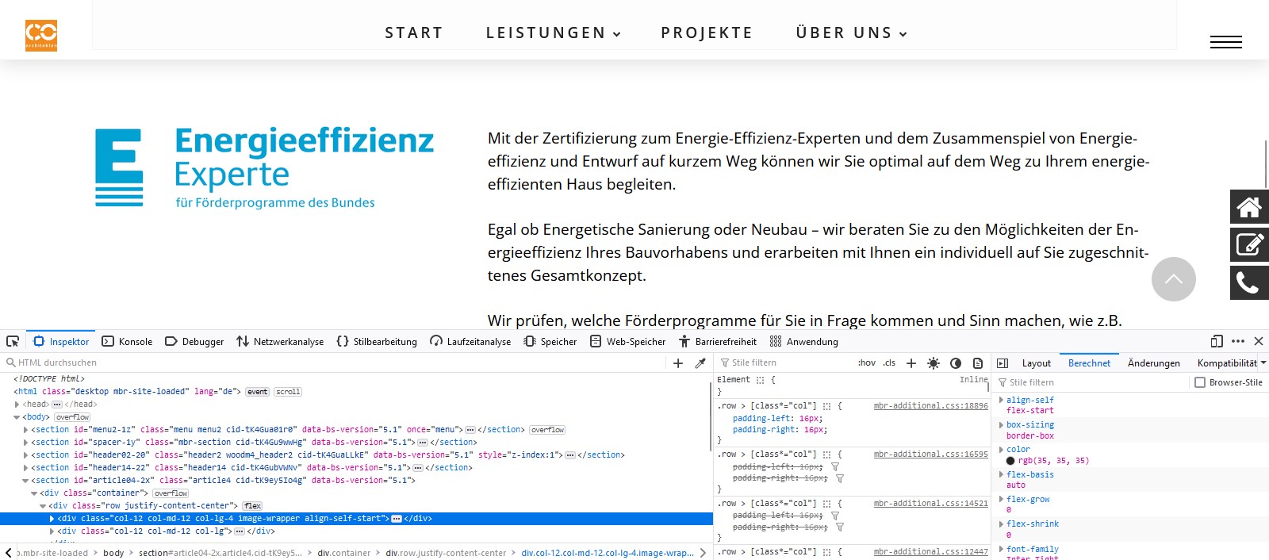Expand the section menu2-1z node

25,429
